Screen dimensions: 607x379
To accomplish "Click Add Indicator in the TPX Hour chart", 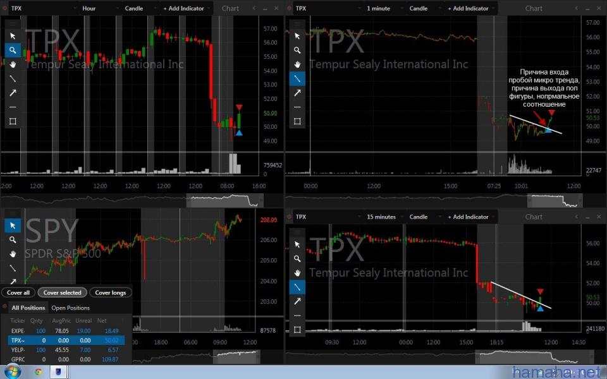I will coord(187,8).
